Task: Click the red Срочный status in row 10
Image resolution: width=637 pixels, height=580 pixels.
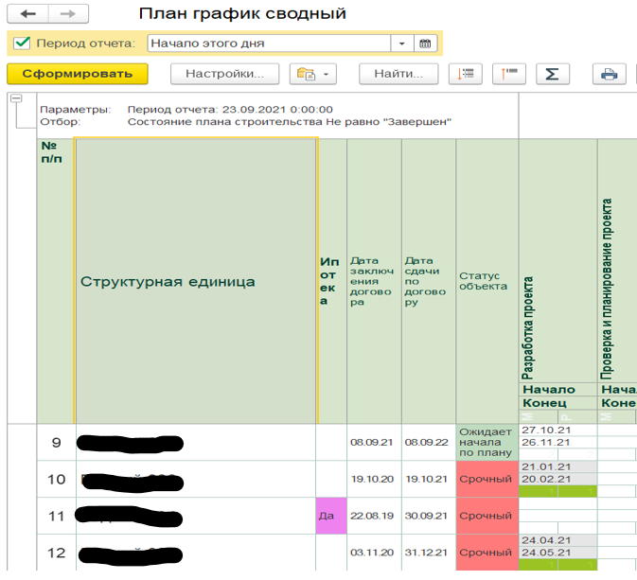Action: click(487, 480)
